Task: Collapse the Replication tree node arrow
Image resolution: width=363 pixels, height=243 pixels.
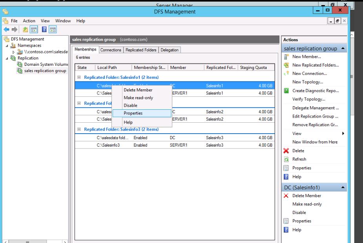Action: tap(7, 58)
